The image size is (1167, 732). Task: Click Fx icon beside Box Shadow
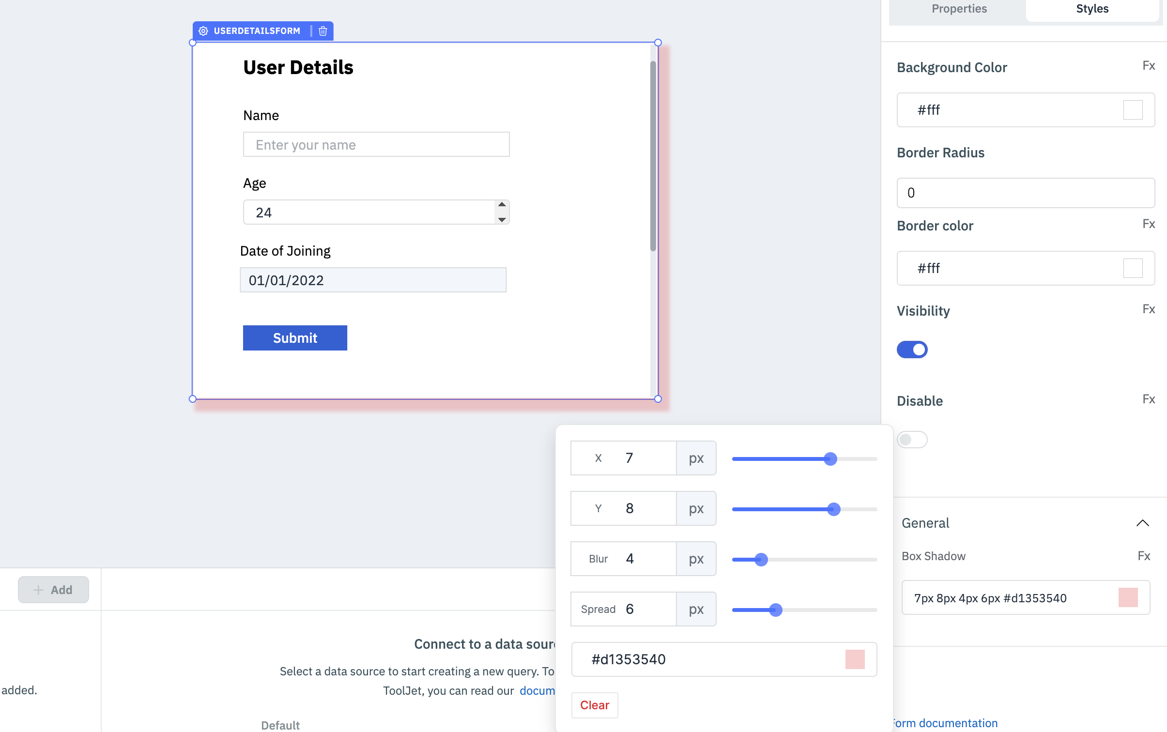click(x=1143, y=556)
